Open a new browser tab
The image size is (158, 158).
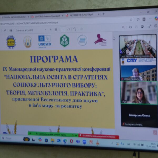coord(103,14)
